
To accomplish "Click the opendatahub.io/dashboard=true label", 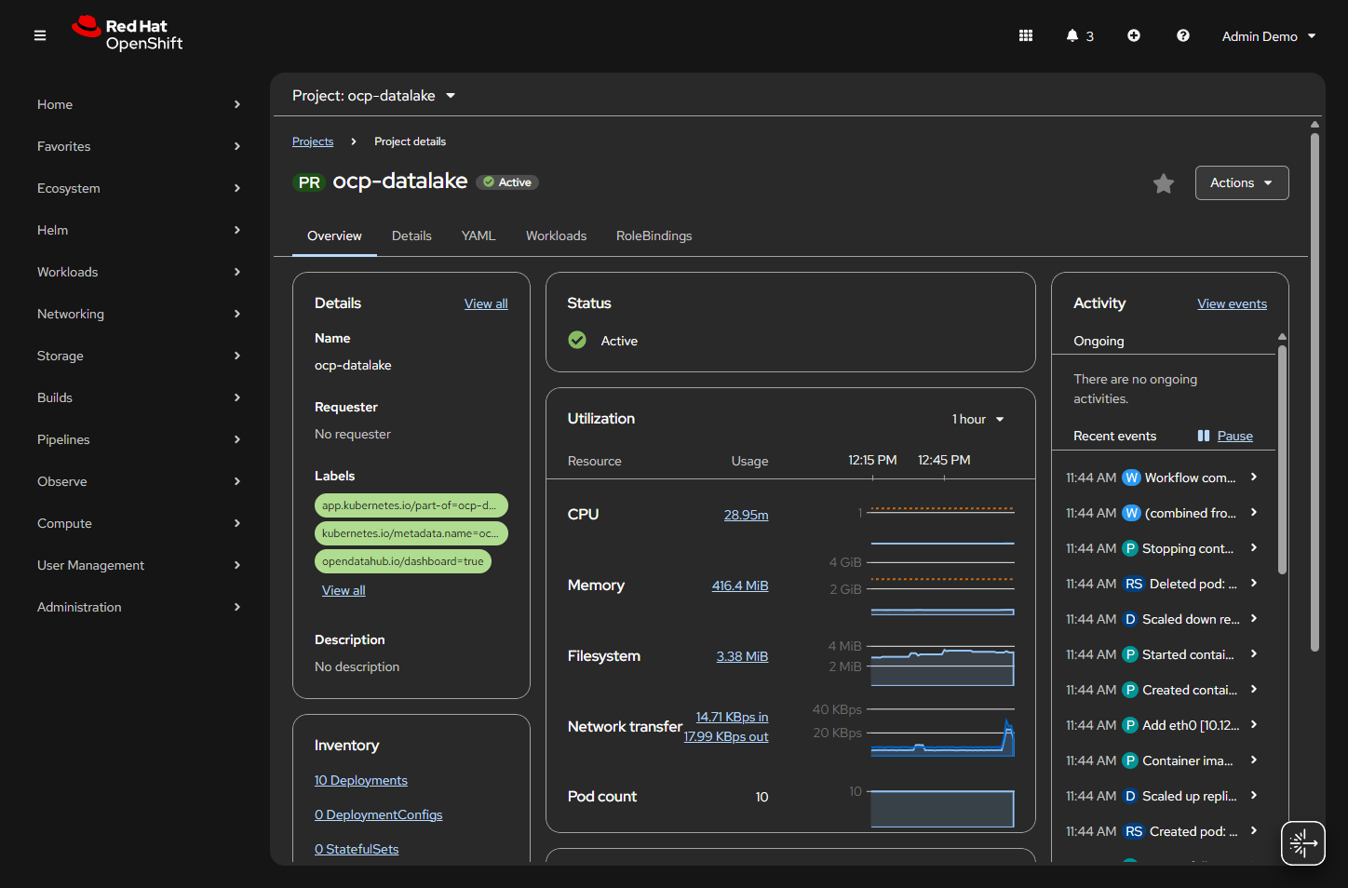I will (x=403, y=561).
